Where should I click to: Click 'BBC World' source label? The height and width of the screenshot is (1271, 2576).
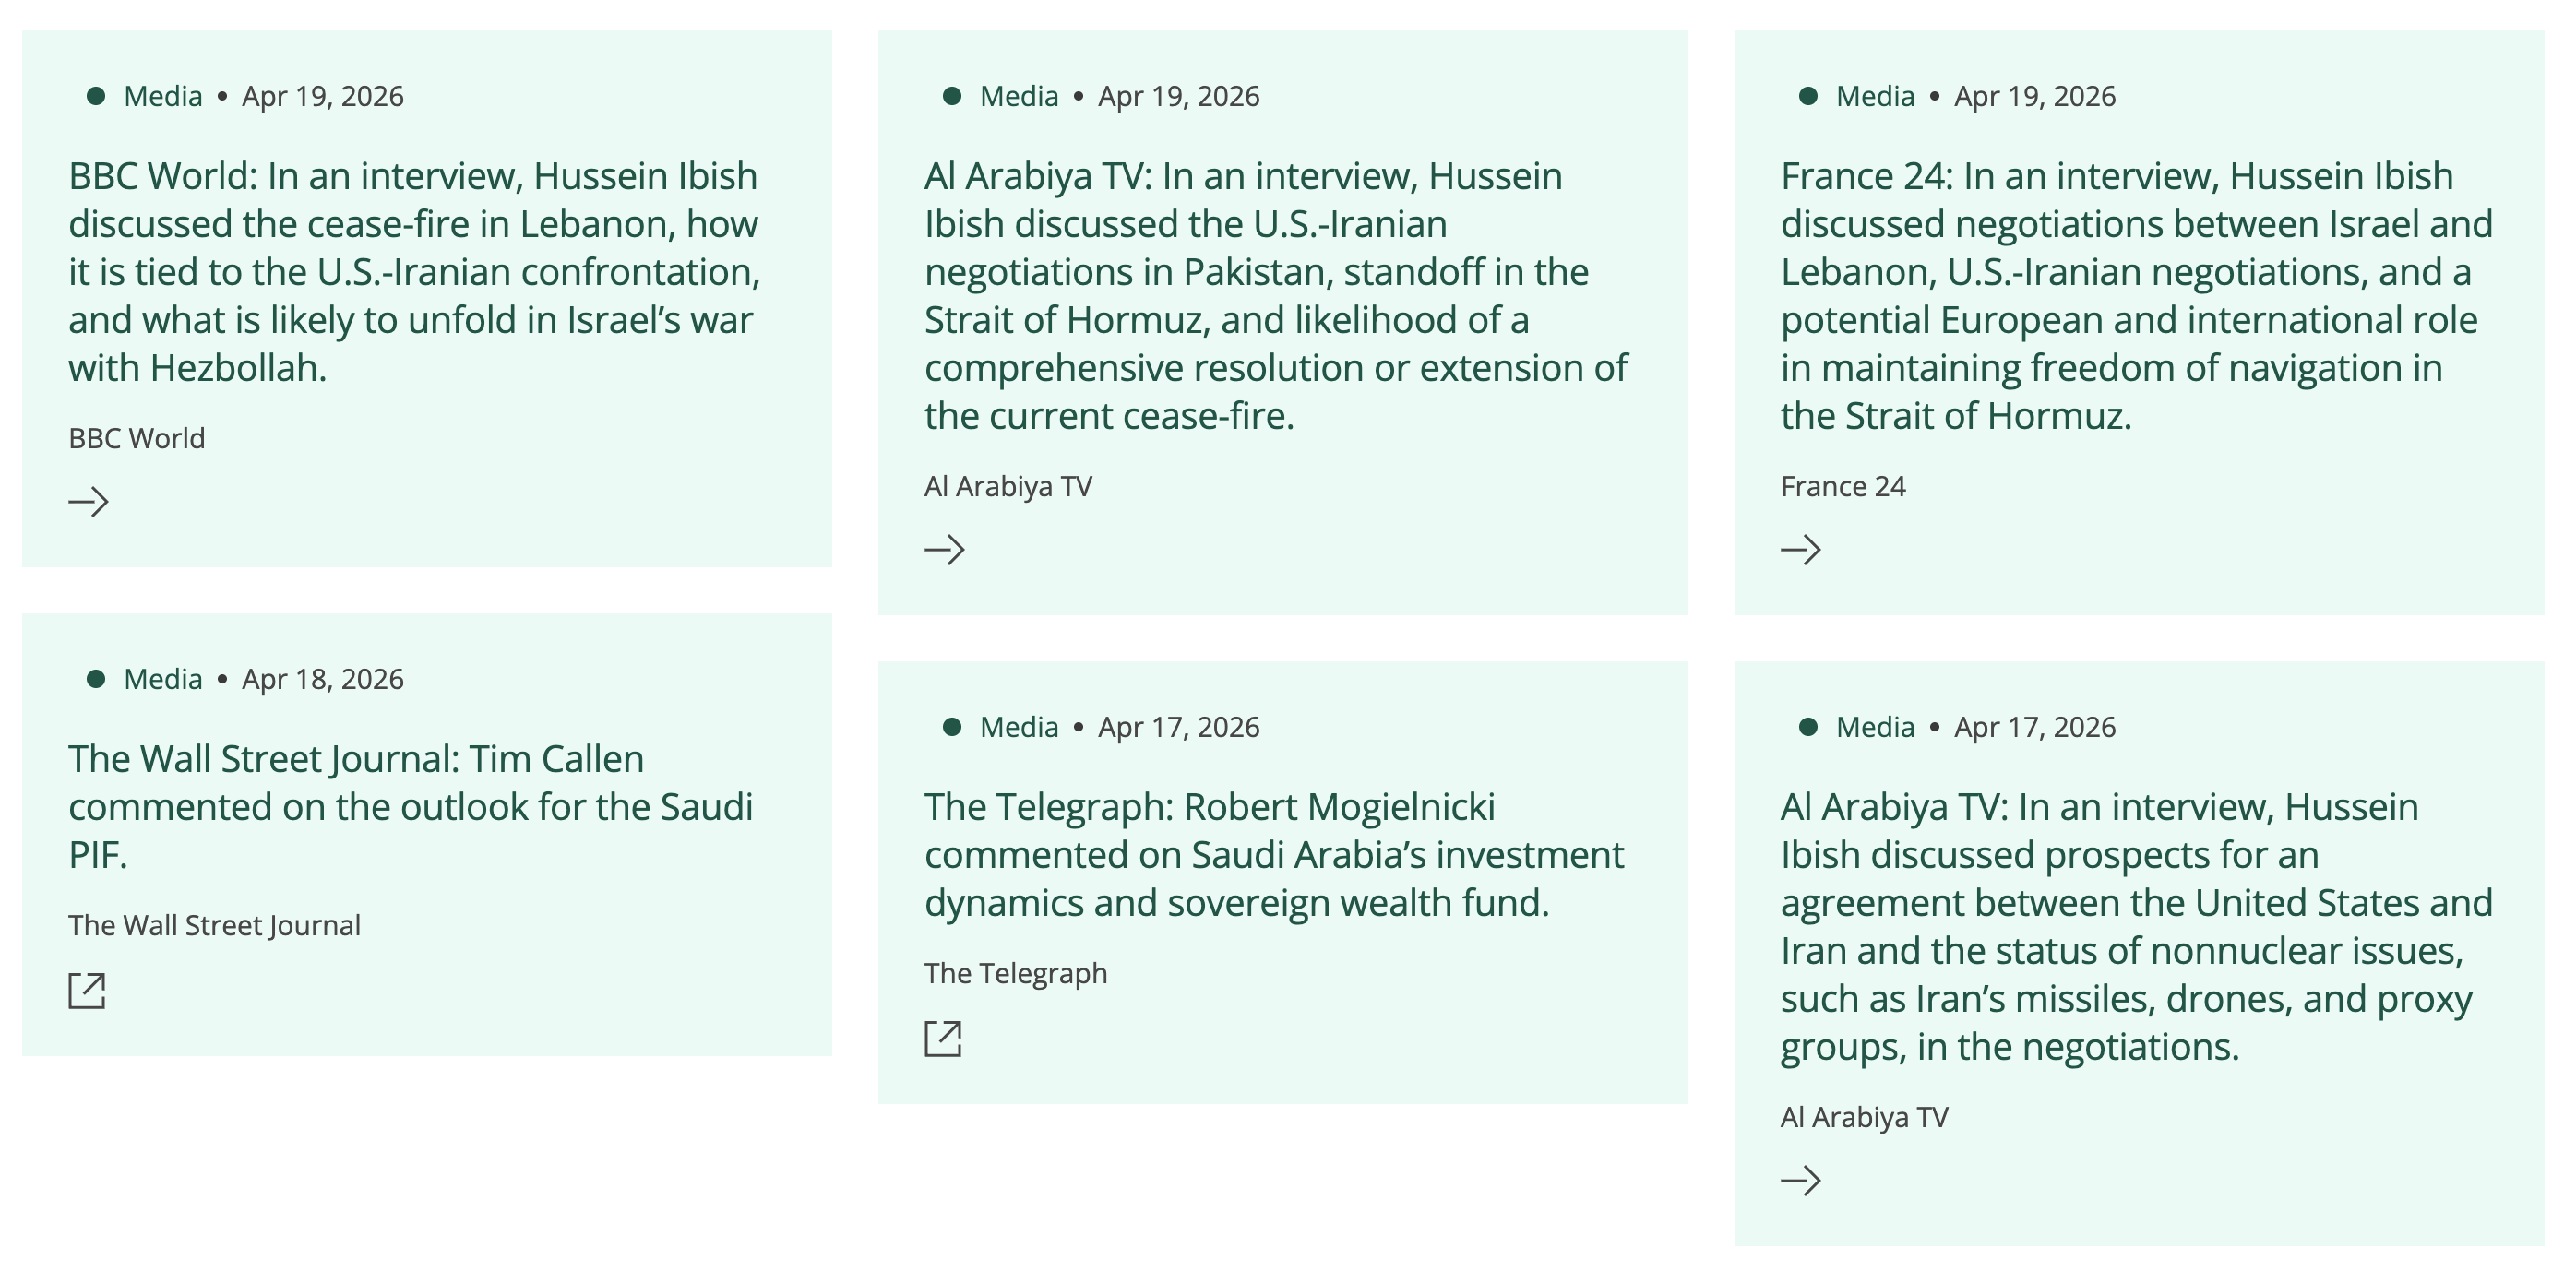[x=136, y=438]
